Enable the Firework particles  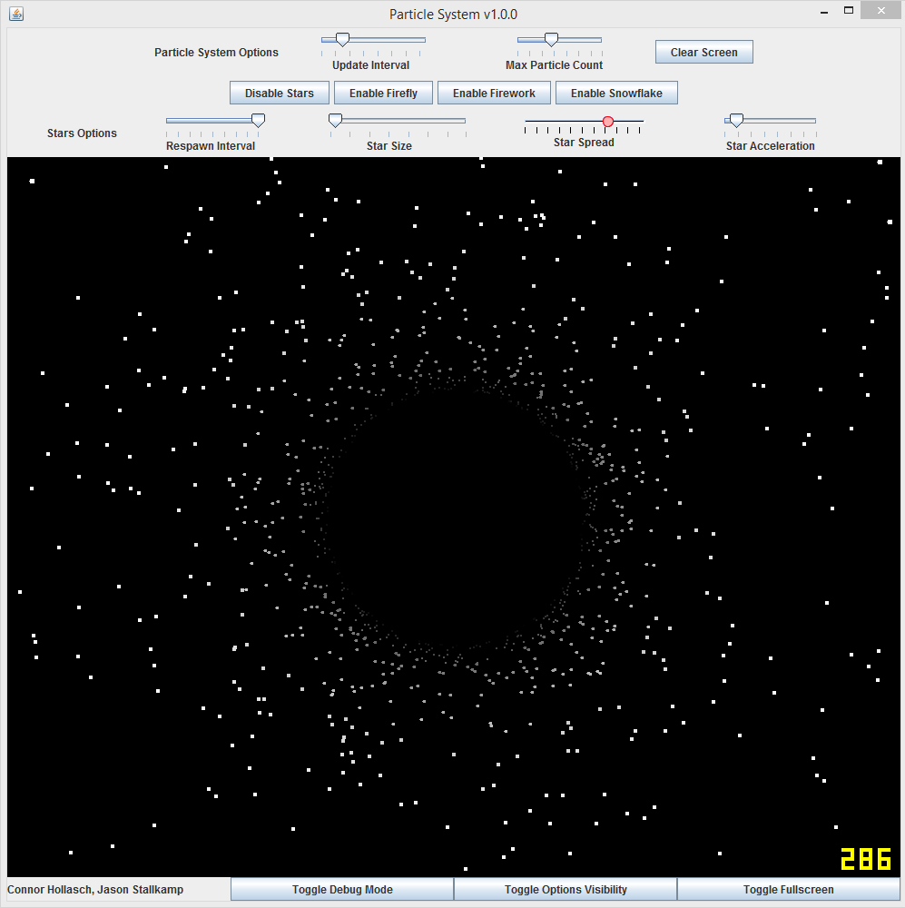coord(494,94)
